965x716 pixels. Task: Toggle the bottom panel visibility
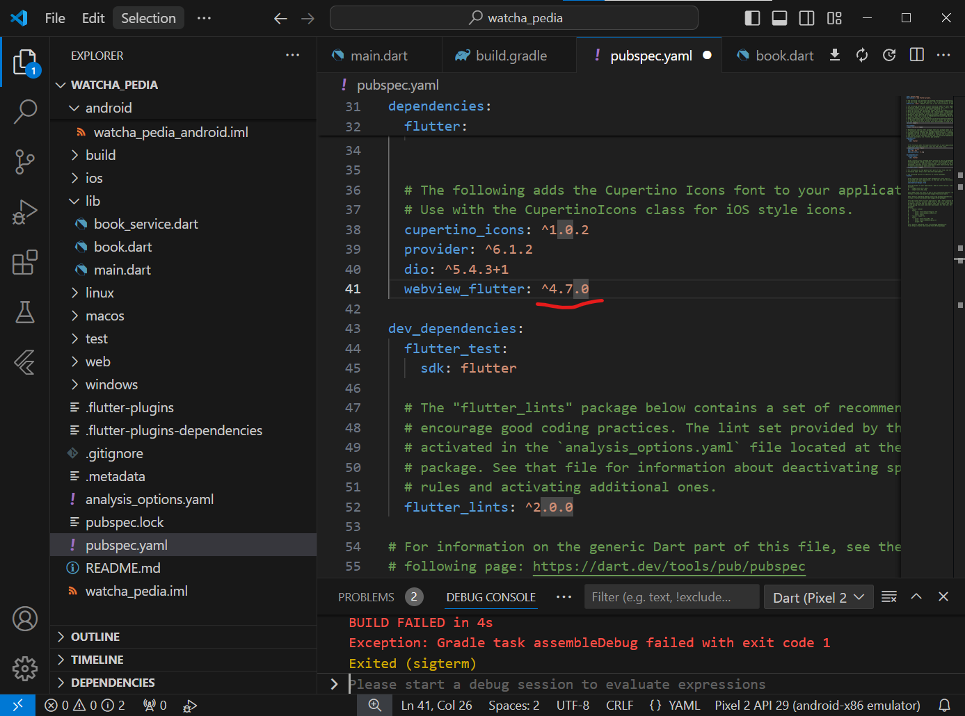click(x=780, y=18)
